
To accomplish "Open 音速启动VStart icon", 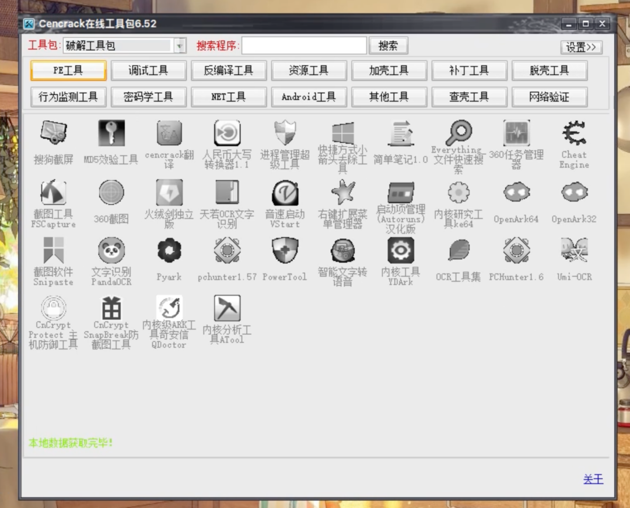I will [x=285, y=192].
